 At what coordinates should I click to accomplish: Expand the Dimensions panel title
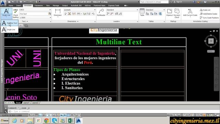(x=73, y=21)
